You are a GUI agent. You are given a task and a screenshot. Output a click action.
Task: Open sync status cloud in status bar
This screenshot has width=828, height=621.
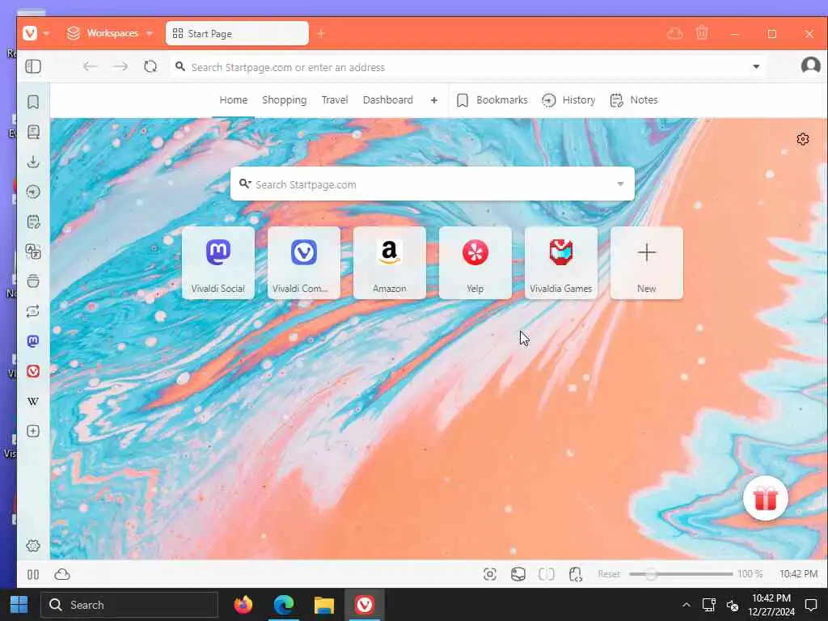coord(62,574)
